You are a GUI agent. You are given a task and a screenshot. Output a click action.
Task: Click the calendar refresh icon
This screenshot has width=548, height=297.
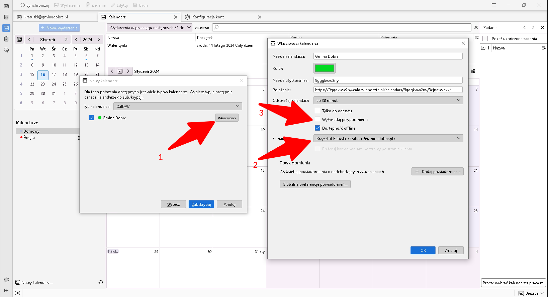[x=101, y=282]
